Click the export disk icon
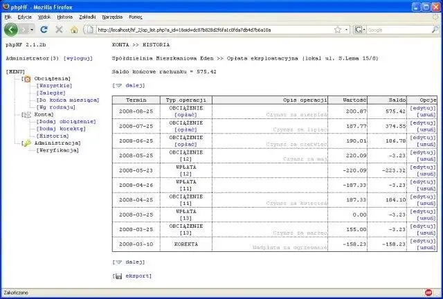This screenshot has width=443, height=299. tap(119, 276)
